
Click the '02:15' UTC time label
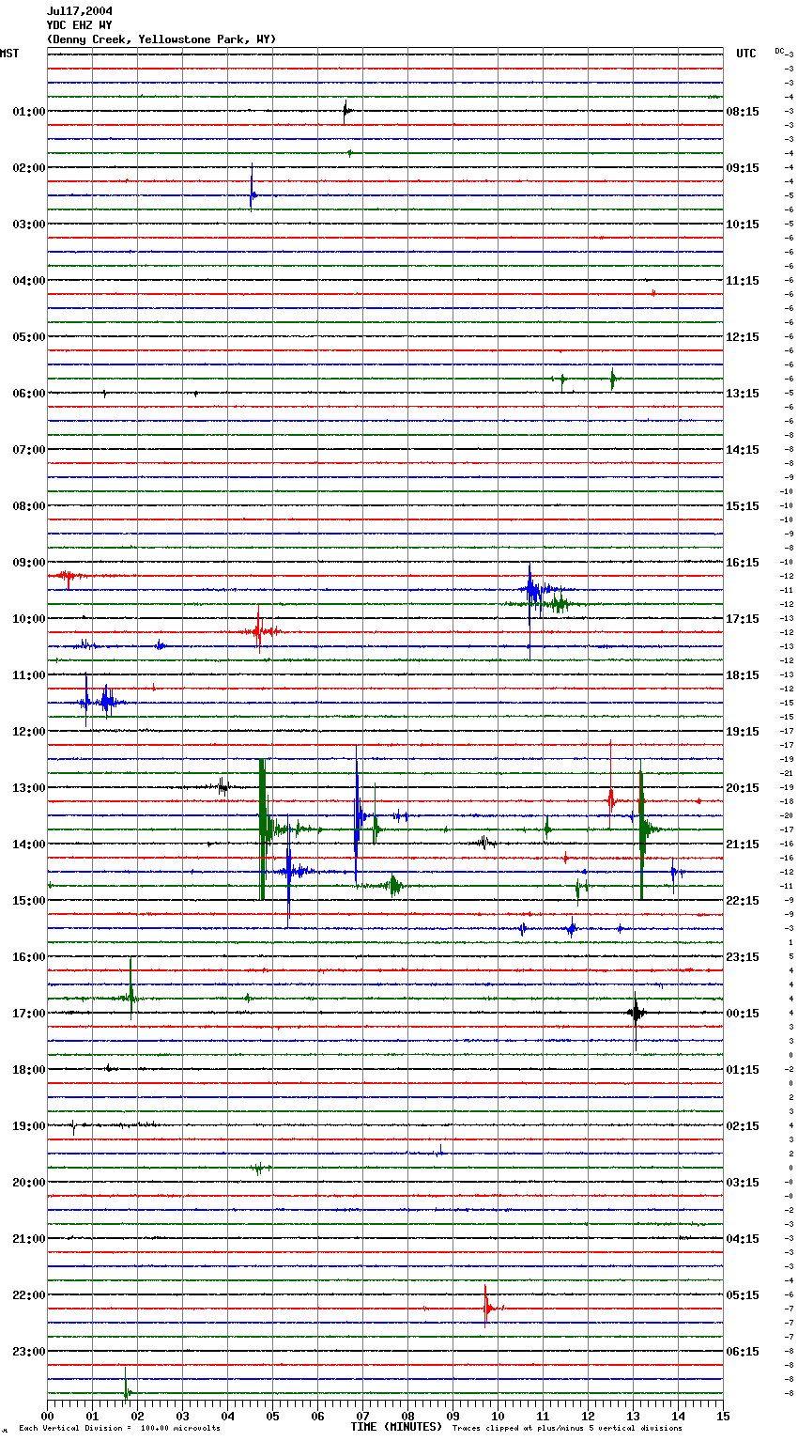(743, 1126)
